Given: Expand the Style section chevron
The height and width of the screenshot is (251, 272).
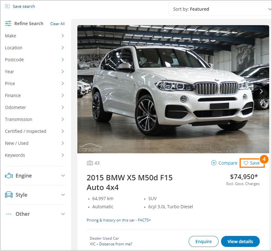Looking at the screenshot, I should [63, 195].
